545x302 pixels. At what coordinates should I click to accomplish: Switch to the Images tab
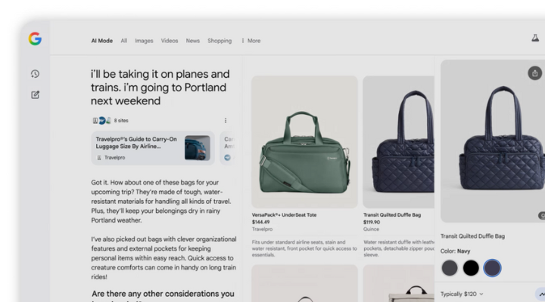pyautogui.click(x=144, y=41)
